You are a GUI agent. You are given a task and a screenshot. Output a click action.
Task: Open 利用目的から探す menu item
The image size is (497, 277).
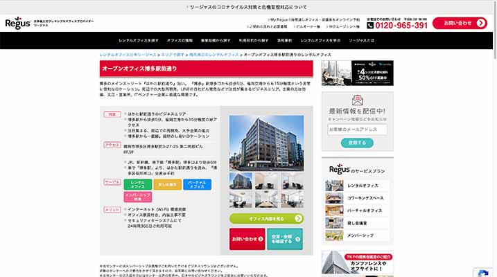click(x=254, y=41)
